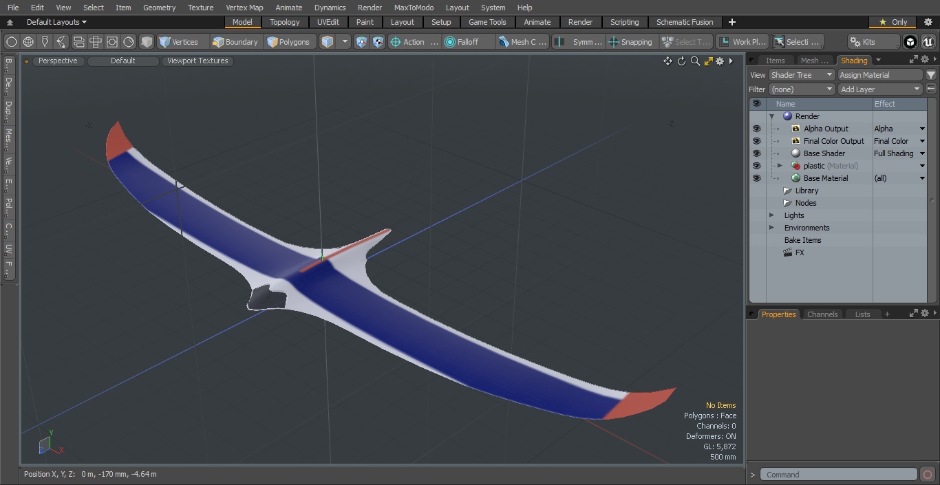
Task: Click the Command history circle button
Action: click(928, 475)
